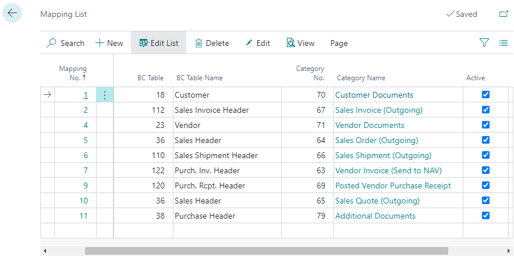Click the Delete trash icon

198,43
